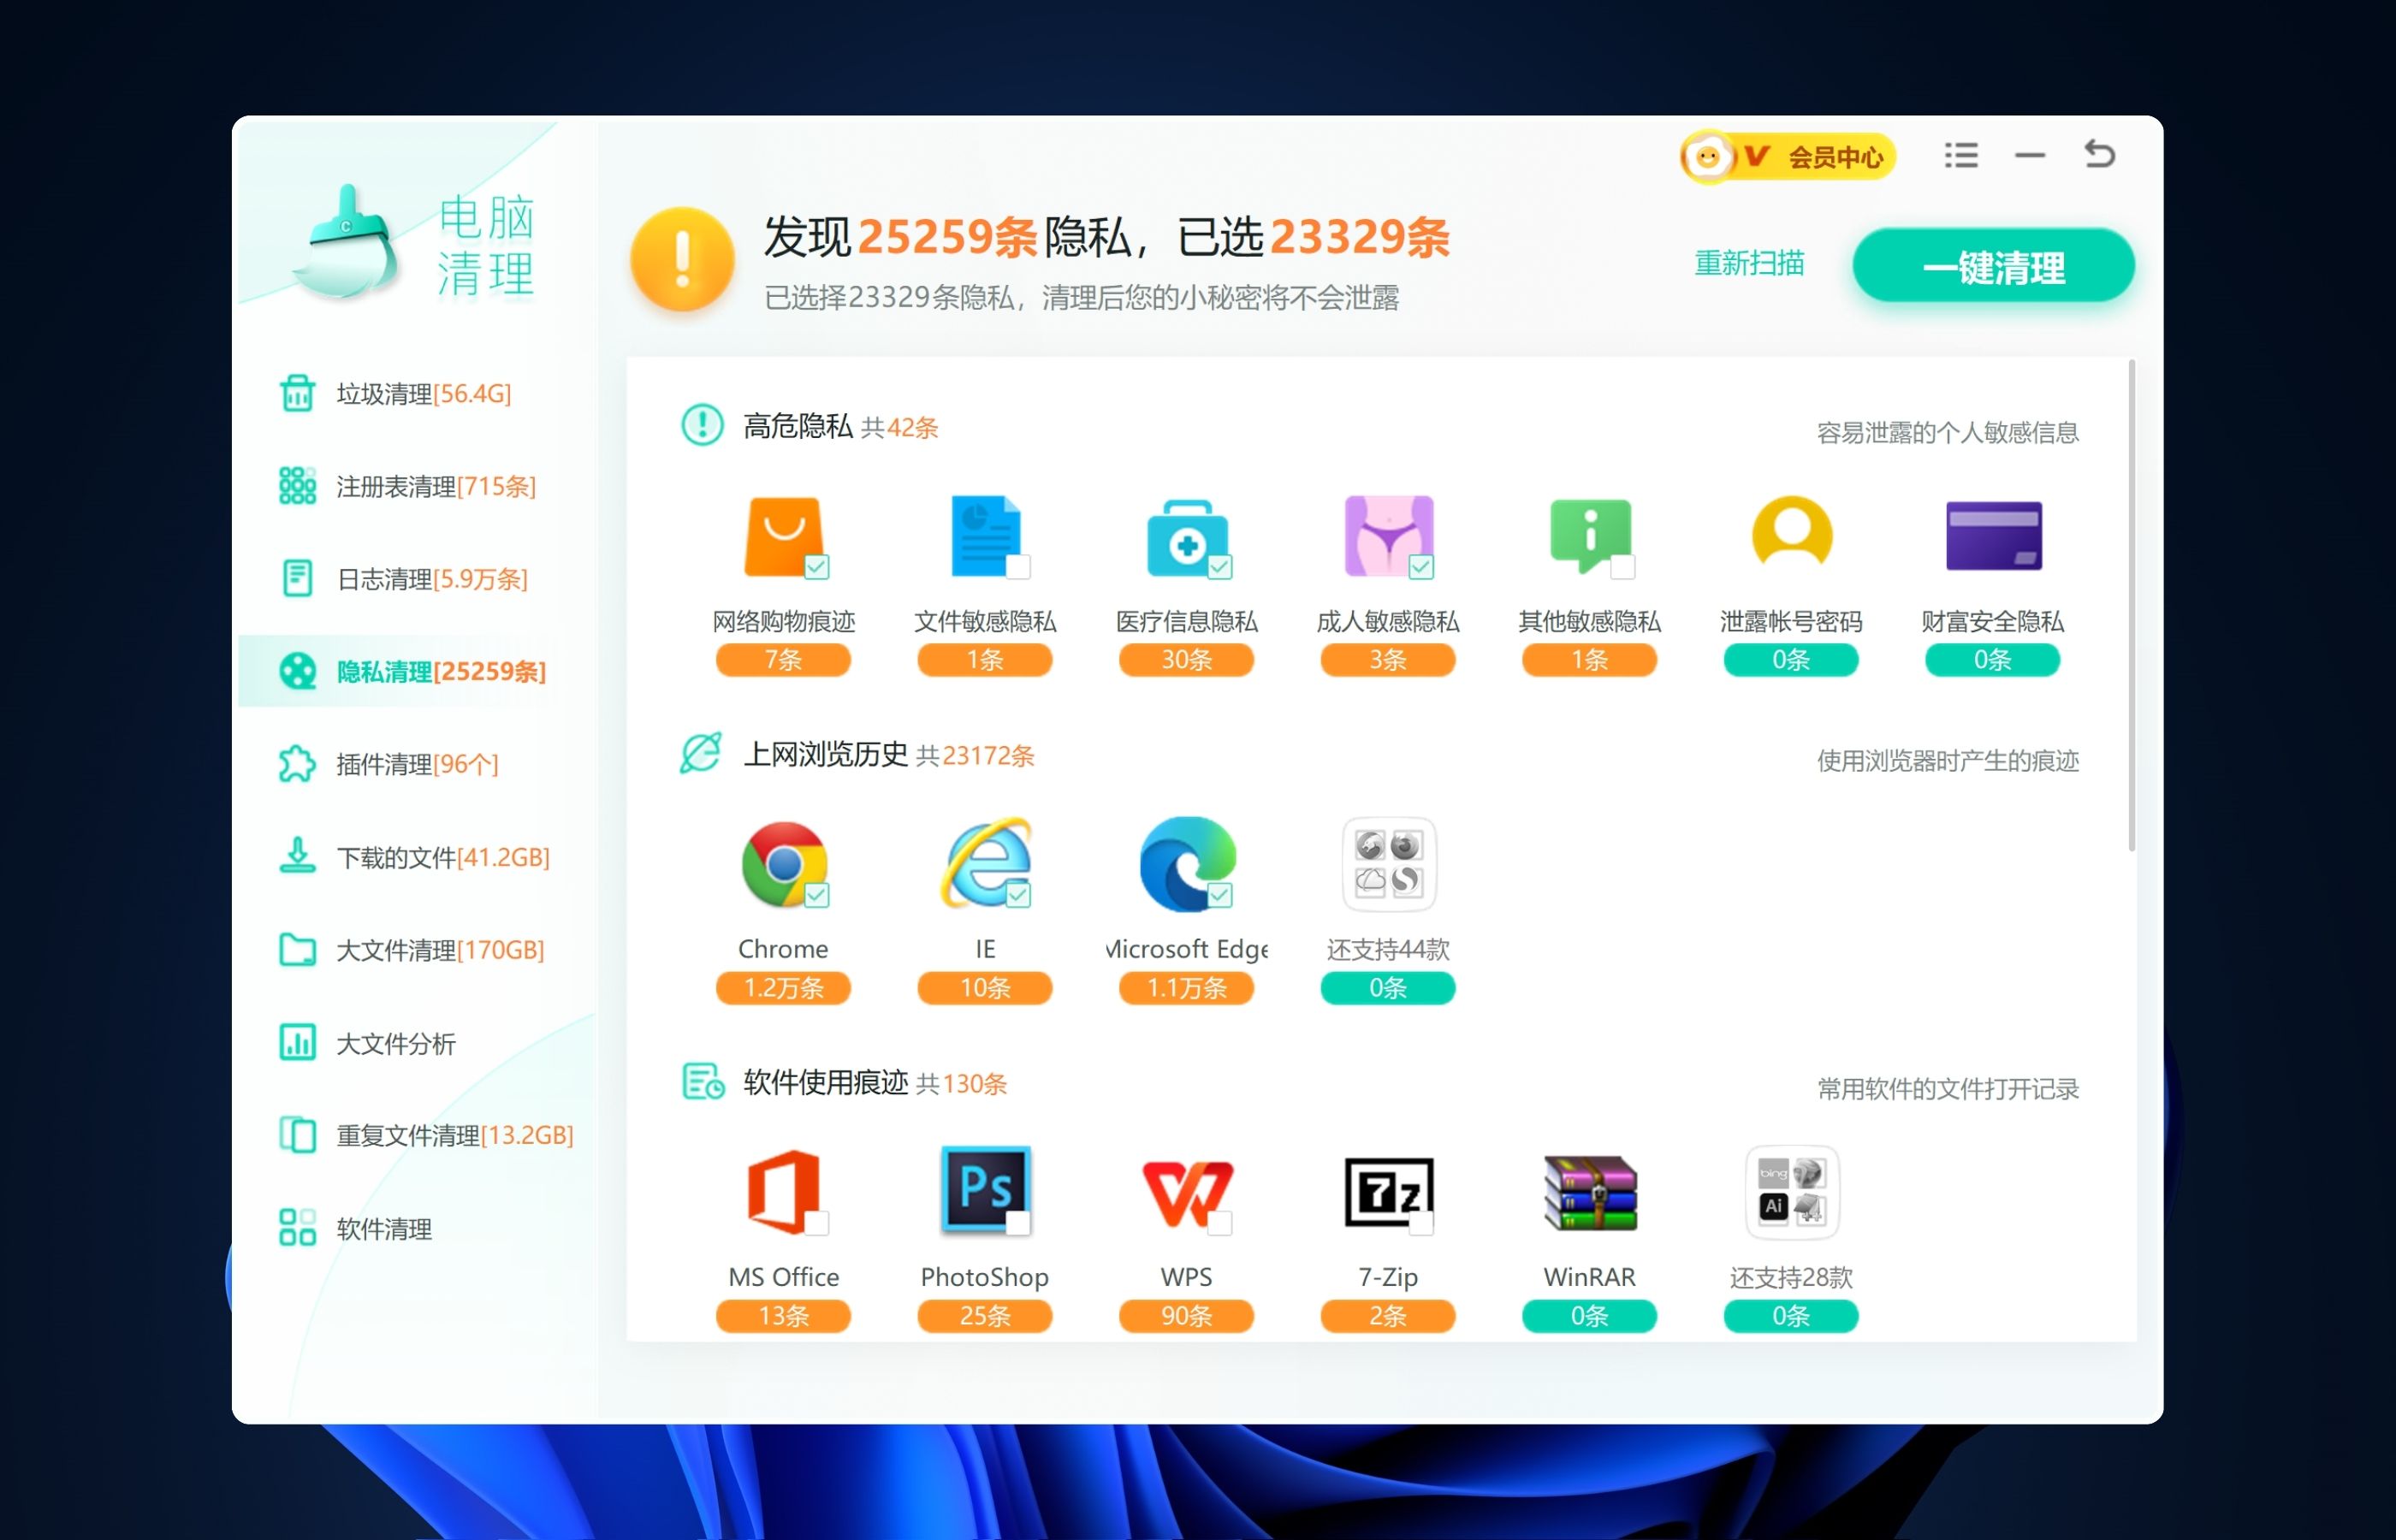
Task: Open the 网络购物痕迹 shopping bag icon
Action: [784, 536]
